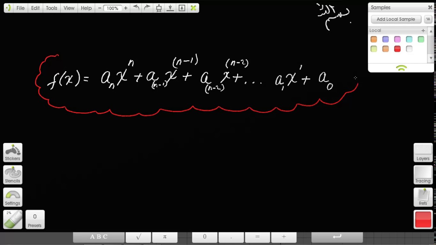Close the Samples panel

[x=430, y=7]
